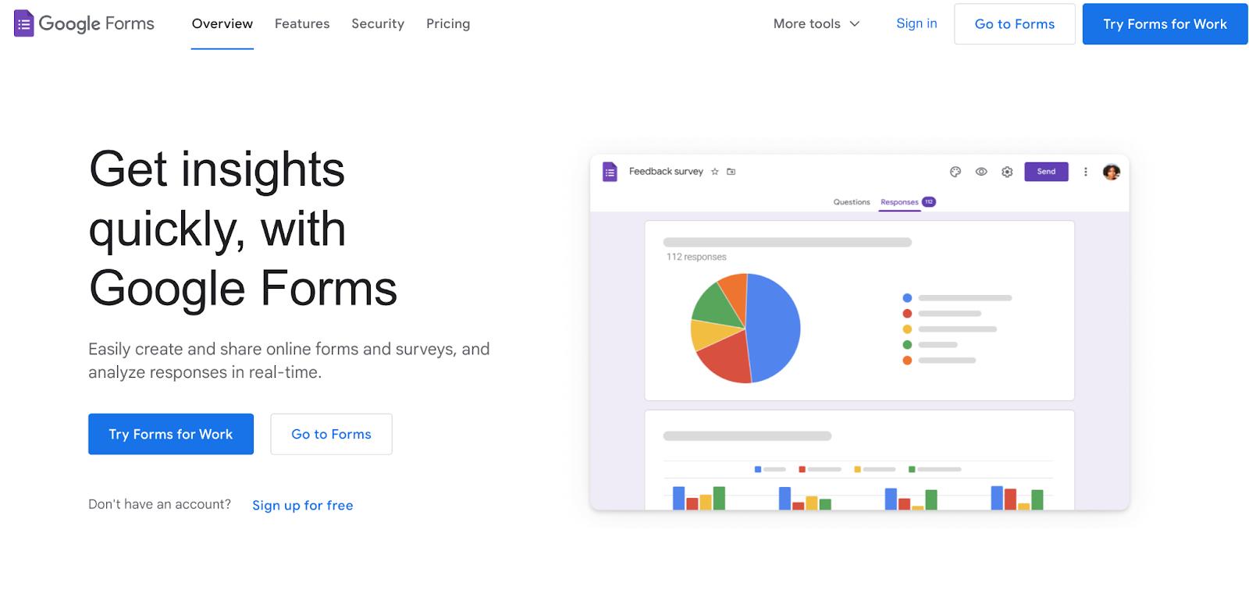
Task: Click the 'Don't have an account?' text
Action: tap(159, 504)
